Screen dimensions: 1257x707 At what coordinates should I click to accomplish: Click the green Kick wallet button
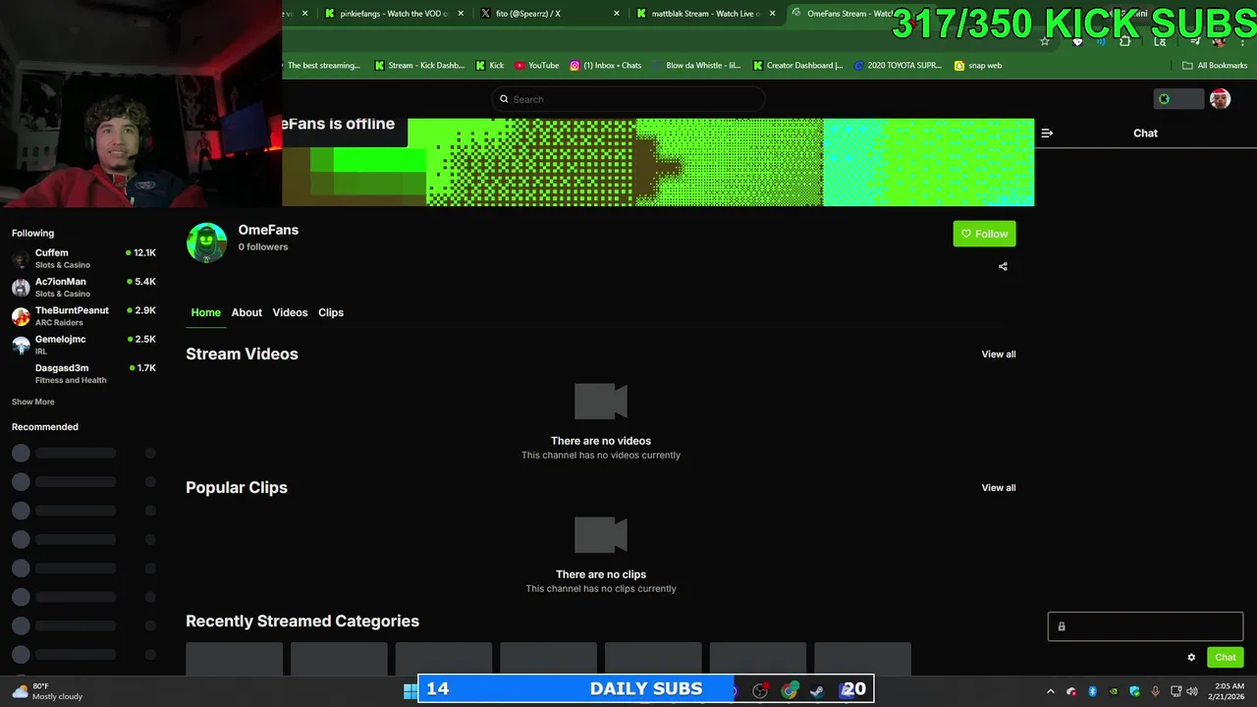(x=1177, y=99)
